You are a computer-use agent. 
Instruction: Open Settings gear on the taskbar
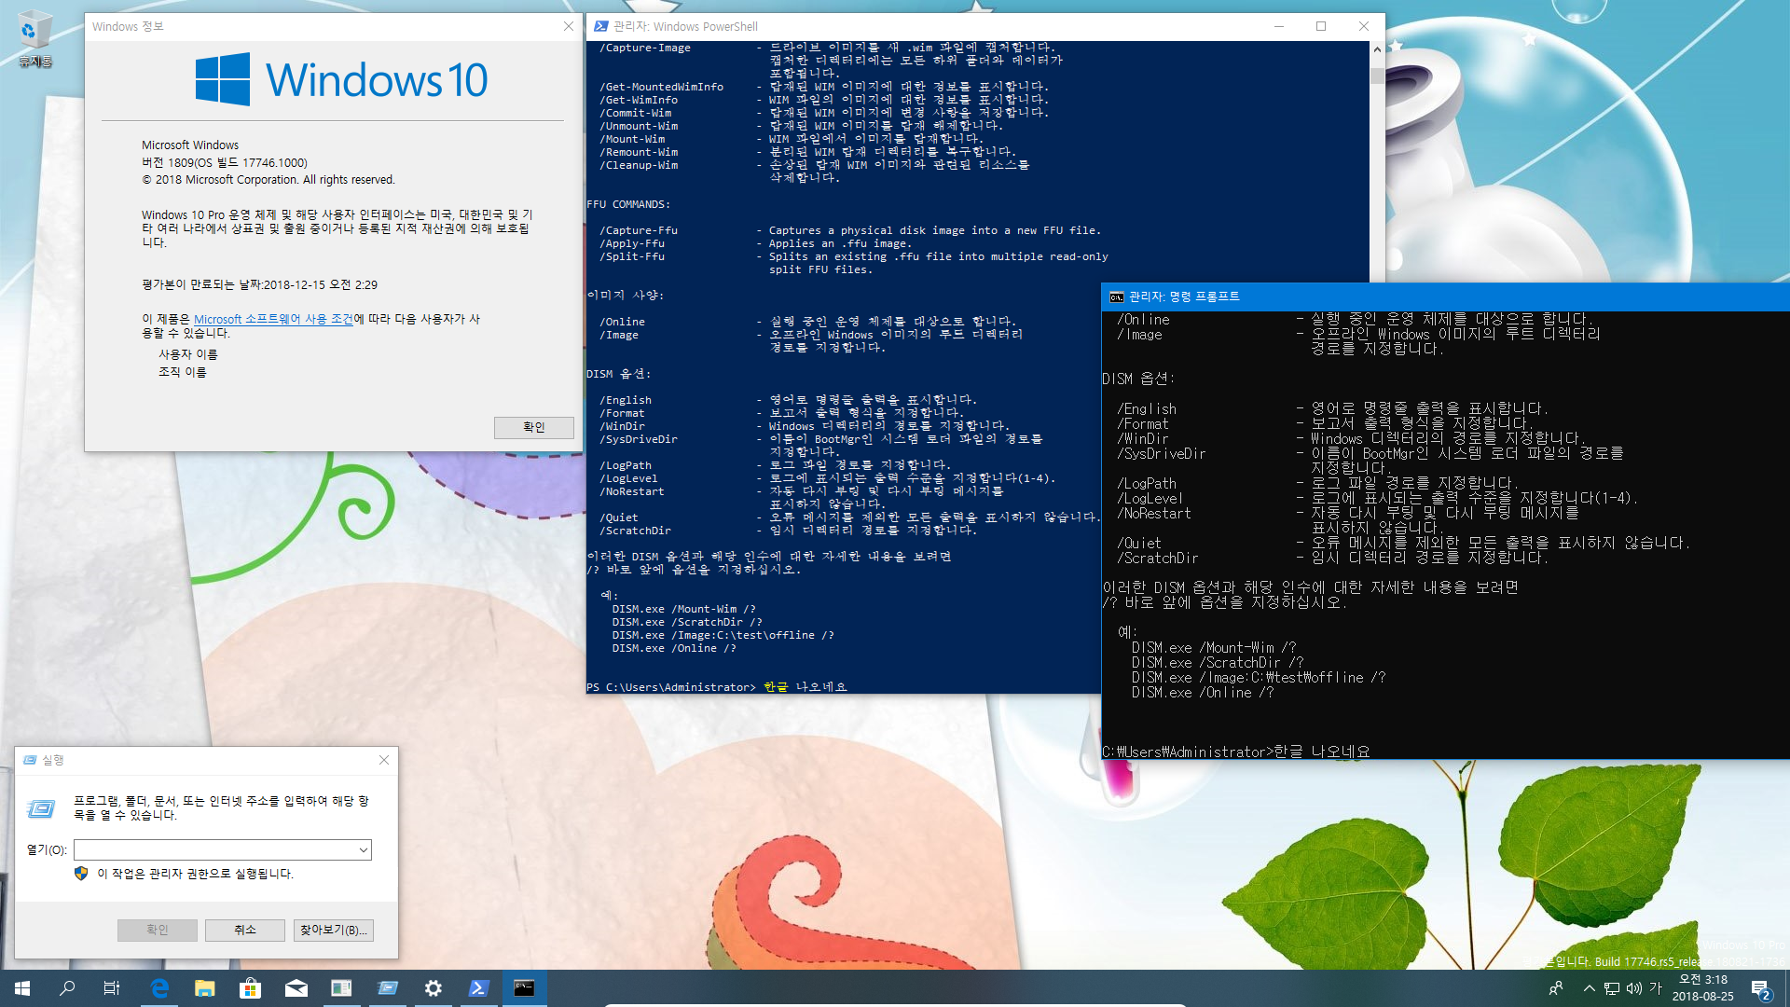pos(433,988)
